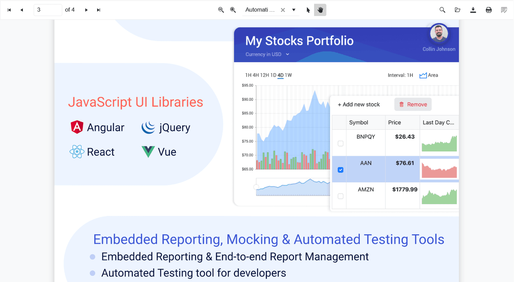Click the $26.43 price cell
The width and height of the screenshot is (514, 282).
[x=402, y=143]
